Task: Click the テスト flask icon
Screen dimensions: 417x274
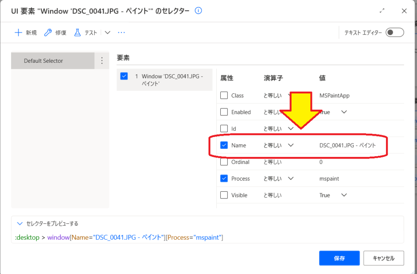Action: pos(78,33)
